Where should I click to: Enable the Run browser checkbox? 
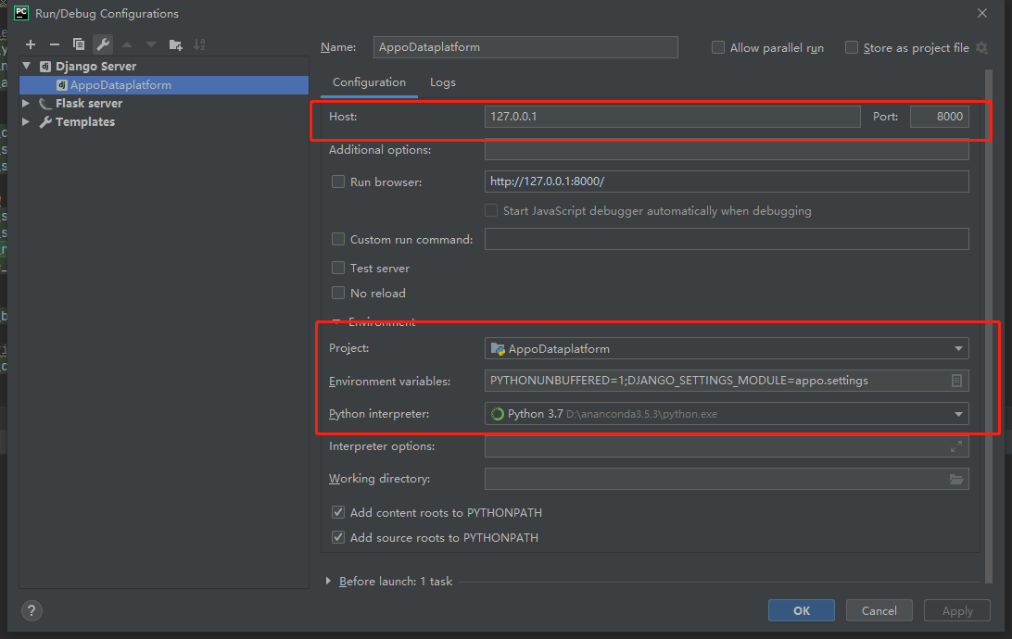point(338,182)
